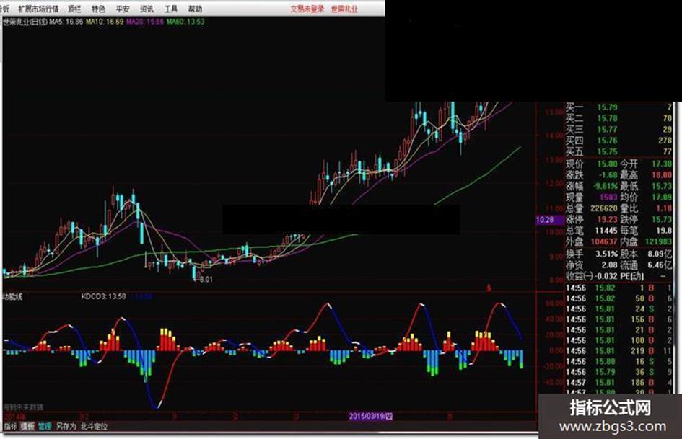
Task: Click the MA10: 16.69 indicator label
Action: [105, 22]
